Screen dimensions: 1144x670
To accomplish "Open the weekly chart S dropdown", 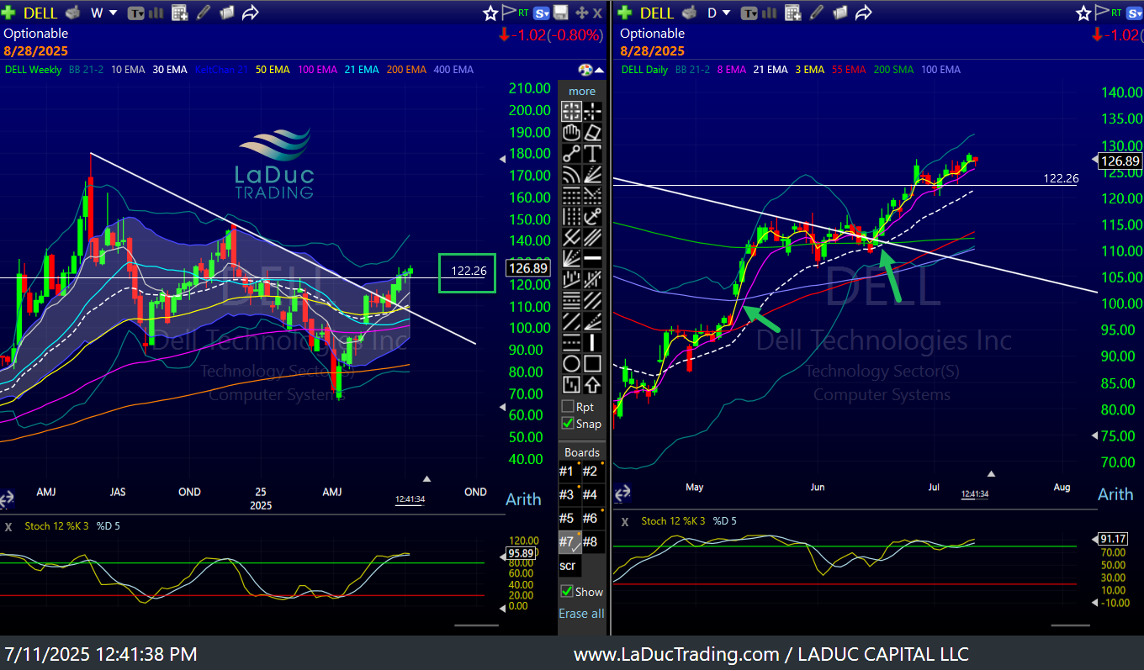I will pyautogui.click(x=542, y=13).
